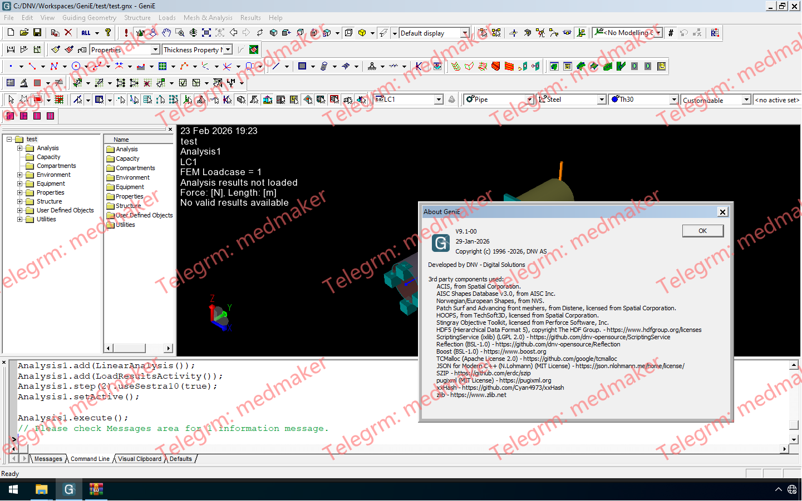Click the default arrow selection tool
This screenshot has height=501, width=802.
[11, 100]
